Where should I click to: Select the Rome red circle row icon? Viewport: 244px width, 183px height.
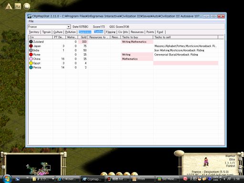coord(31,54)
